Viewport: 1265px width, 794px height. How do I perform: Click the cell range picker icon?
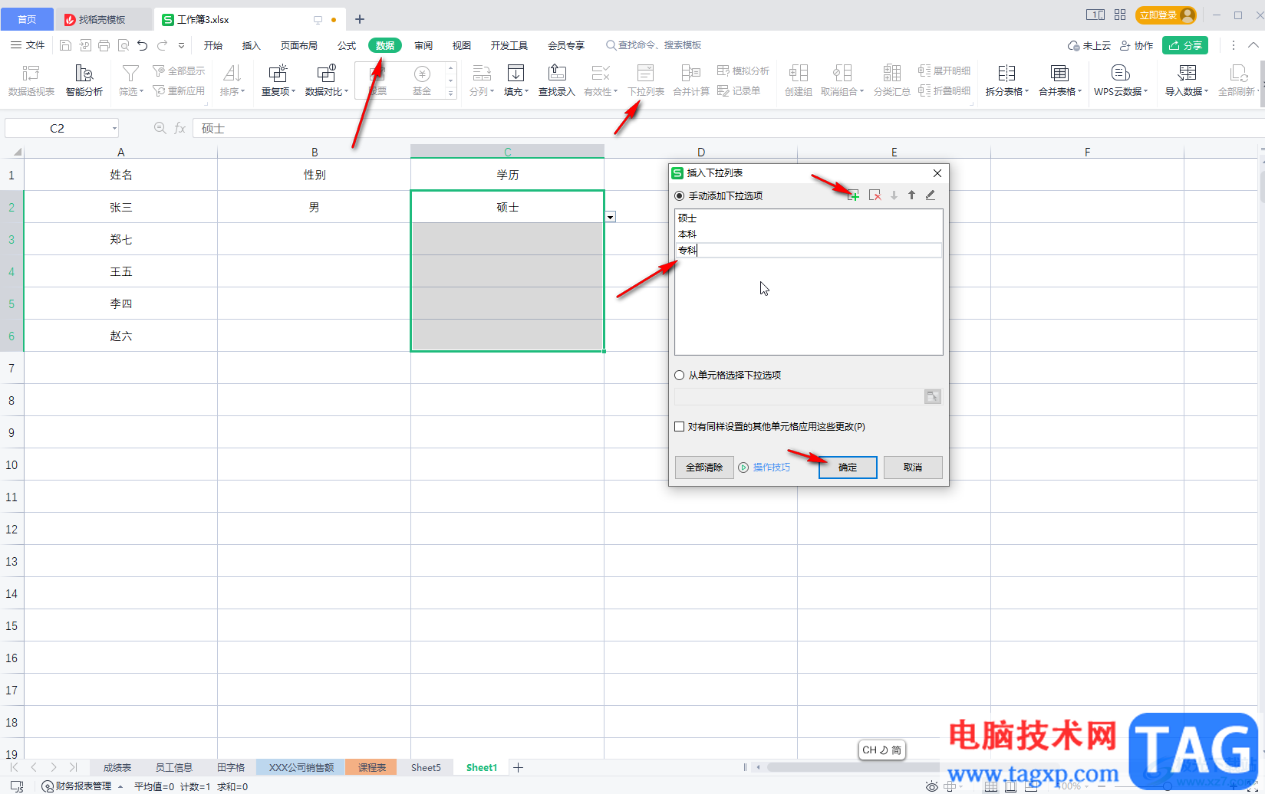coord(932,396)
